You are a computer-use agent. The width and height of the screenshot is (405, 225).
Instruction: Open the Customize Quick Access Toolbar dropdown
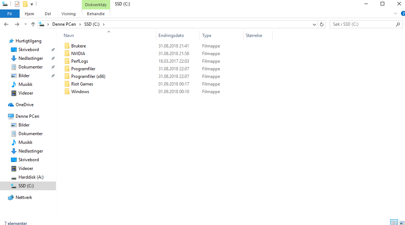(x=32, y=4)
